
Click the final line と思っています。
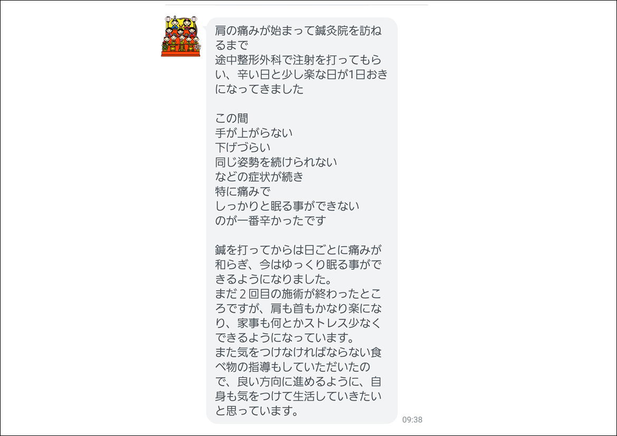tap(257, 411)
